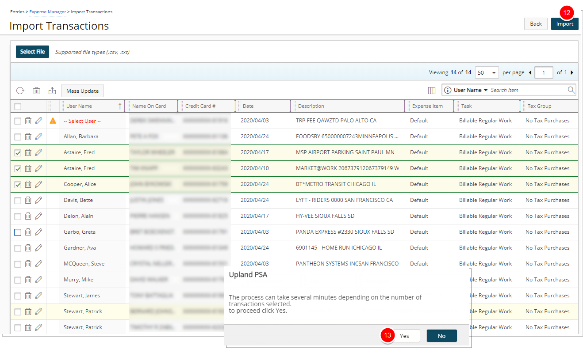Edit the Murry, Mike row

click(x=38, y=280)
